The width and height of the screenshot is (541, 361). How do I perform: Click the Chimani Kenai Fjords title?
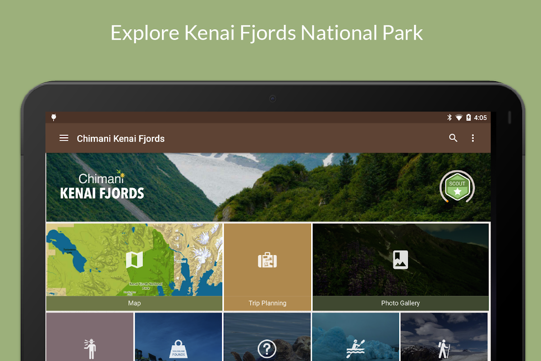[x=121, y=139]
